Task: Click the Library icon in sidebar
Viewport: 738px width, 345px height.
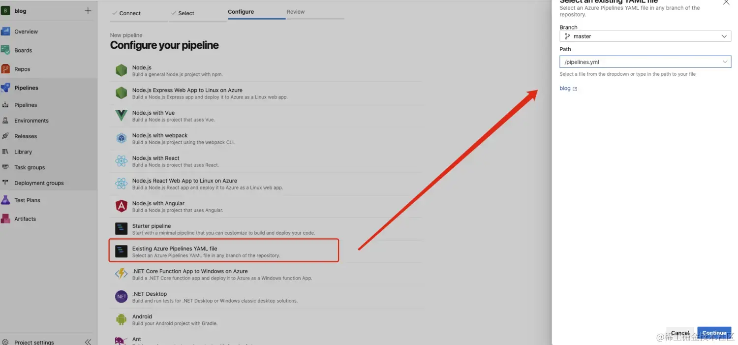Action: click(x=5, y=152)
